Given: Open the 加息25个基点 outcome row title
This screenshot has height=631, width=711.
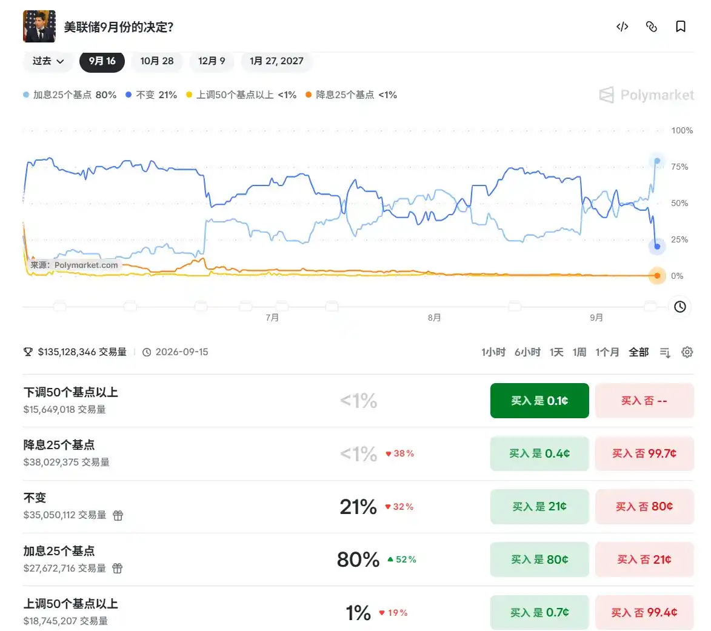Looking at the screenshot, I should (x=59, y=551).
